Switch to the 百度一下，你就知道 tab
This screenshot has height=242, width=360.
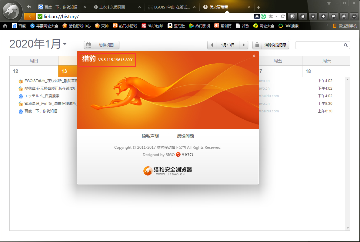pos(61,7)
